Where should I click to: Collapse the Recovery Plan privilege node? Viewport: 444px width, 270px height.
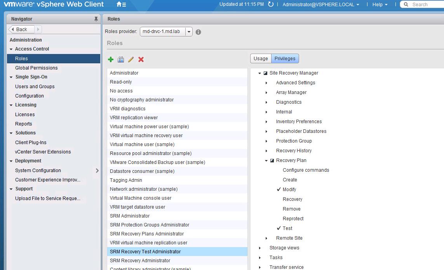pyautogui.click(x=266, y=160)
